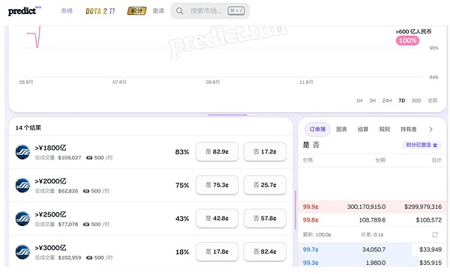Open the 积分 points badge in navigation
The width and height of the screenshot is (450, 274).
[x=136, y=11]
